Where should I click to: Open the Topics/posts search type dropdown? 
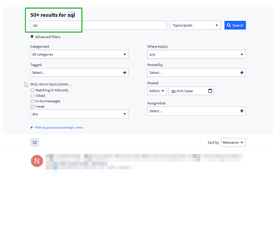(x=196, y=25)
